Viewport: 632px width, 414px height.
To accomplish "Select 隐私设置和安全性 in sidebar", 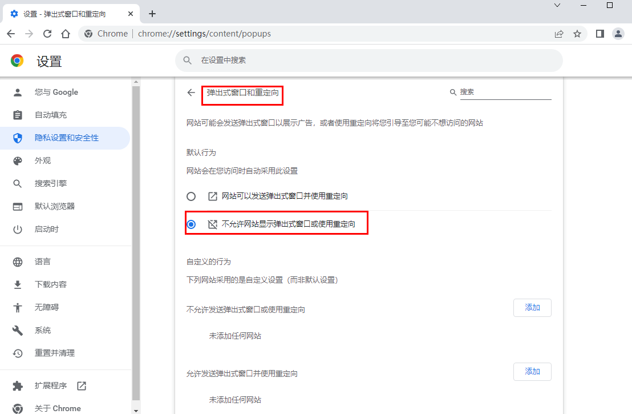I will pos(64,138).
